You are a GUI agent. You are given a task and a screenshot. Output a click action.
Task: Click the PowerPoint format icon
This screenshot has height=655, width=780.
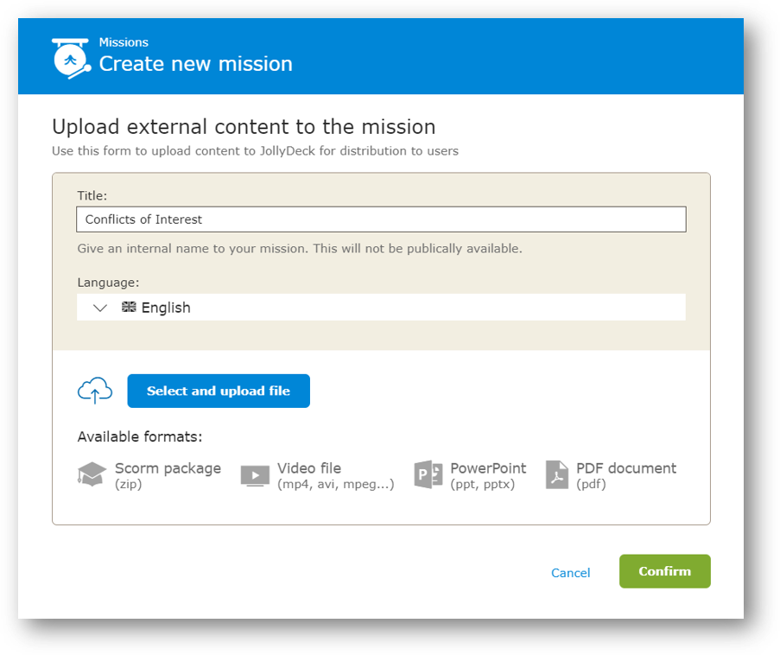pyautogui.click(x=428, y=474)
